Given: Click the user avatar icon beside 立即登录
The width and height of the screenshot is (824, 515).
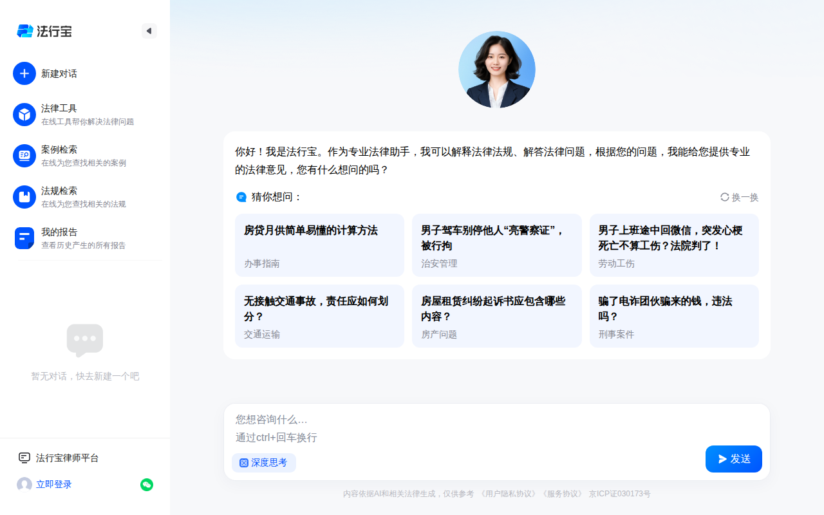Looking at the screenshot, I should click(24, 485).
